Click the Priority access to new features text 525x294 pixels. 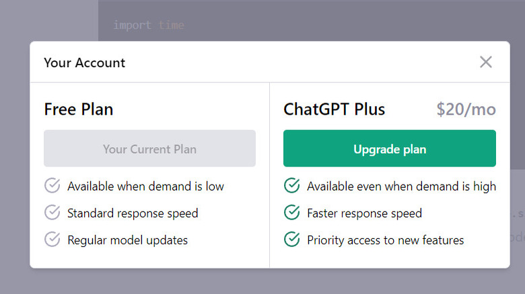pyautogui.click(x=385, y=240)
